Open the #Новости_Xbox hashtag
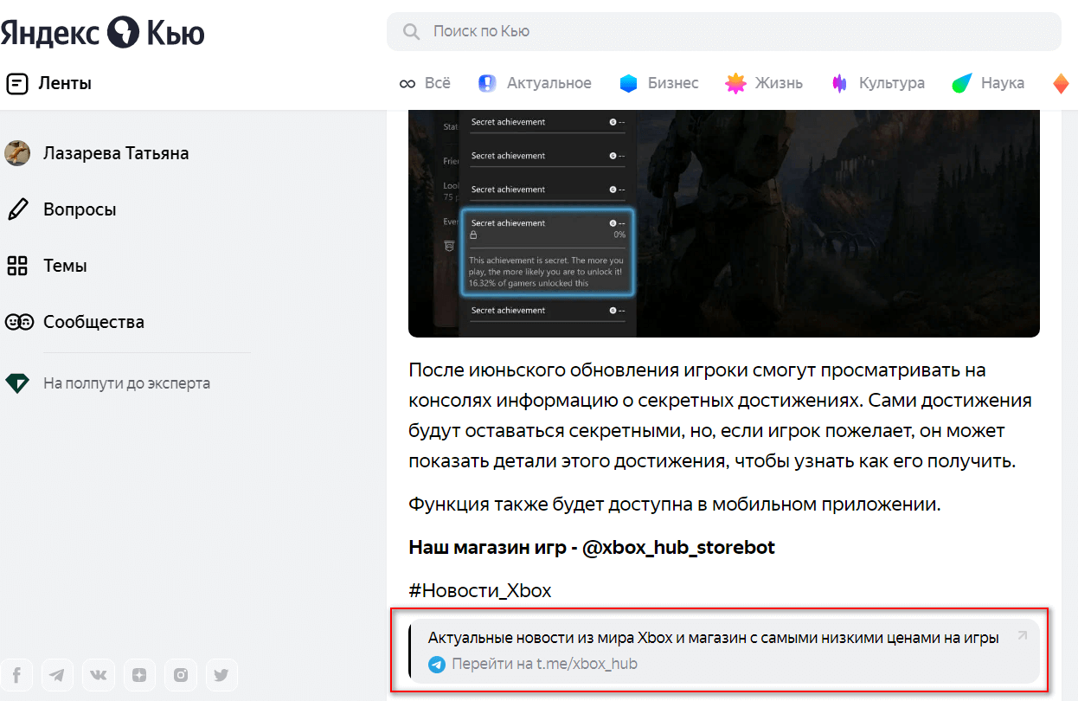The image size is (1078, 701). coord(479,589)
